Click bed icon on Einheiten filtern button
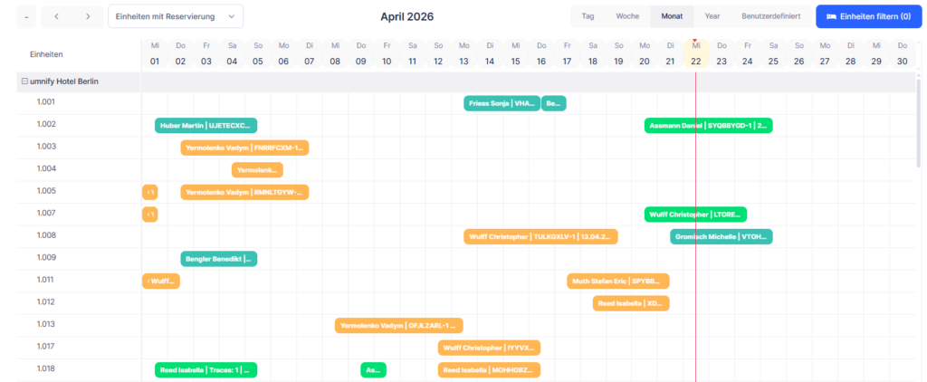927x382 pixels. click(831, 16)
